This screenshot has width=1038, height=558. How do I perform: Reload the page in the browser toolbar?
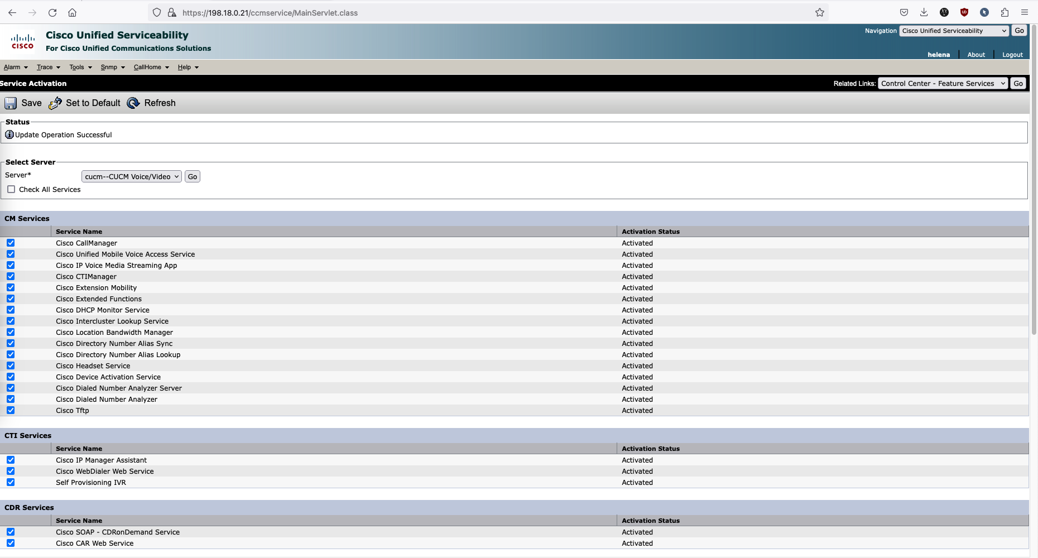click(52, 12)
